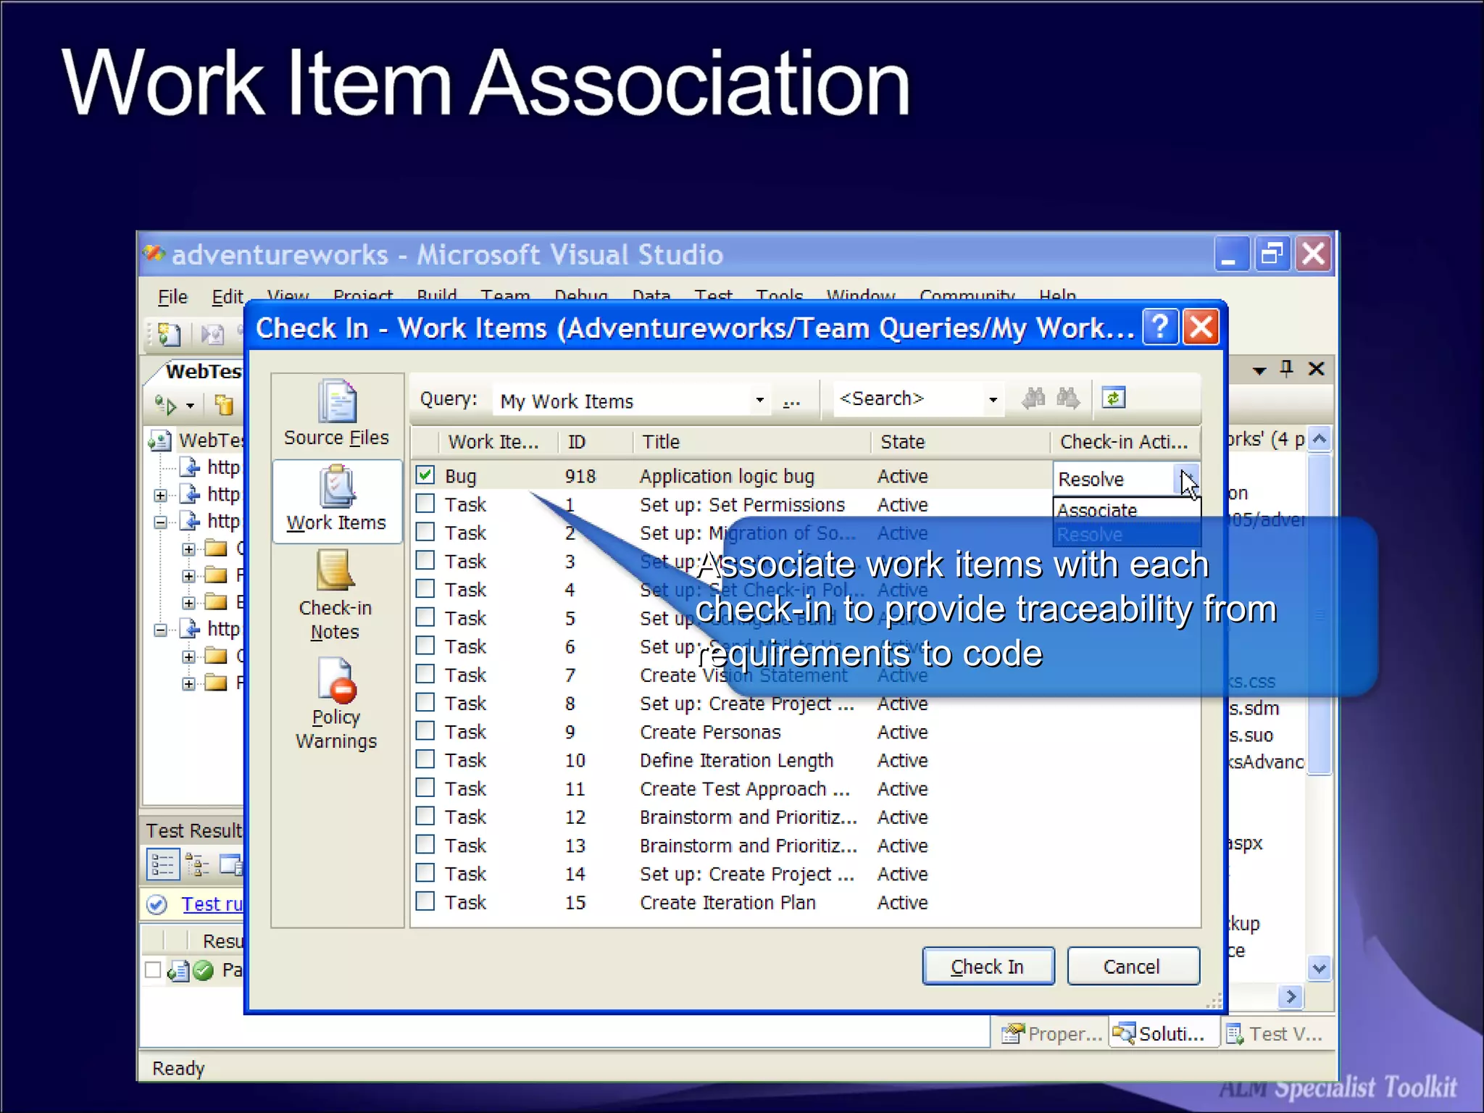Click the web test run icon in WebTest toolbar
This screenshot has height=1113, width=1484.
tap(166, 404)
